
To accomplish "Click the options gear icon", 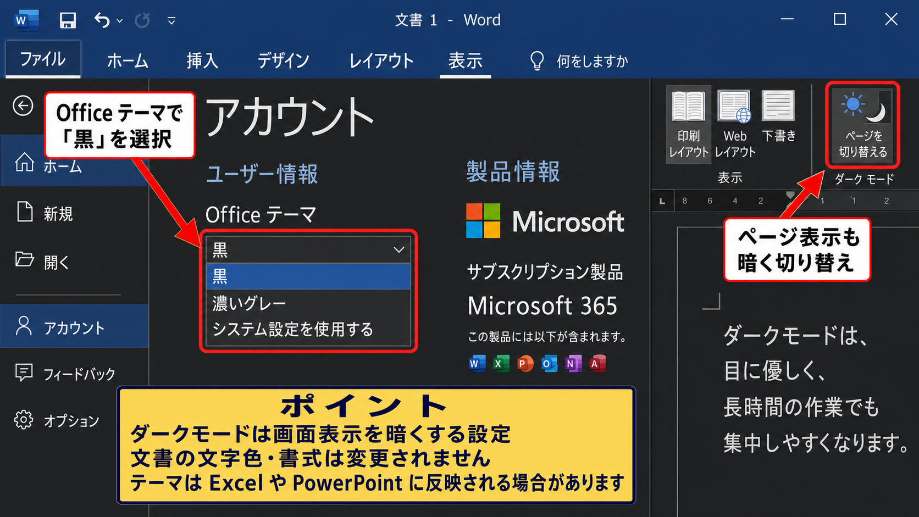I will (24, 420).
